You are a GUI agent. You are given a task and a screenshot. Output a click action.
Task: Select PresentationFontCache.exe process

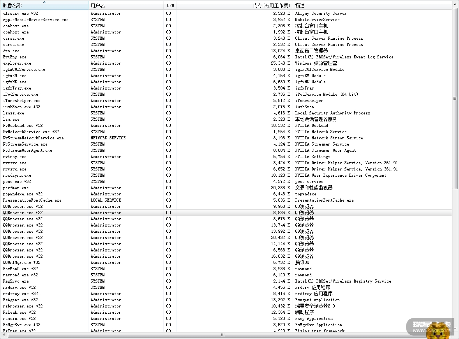pos(226,200)
